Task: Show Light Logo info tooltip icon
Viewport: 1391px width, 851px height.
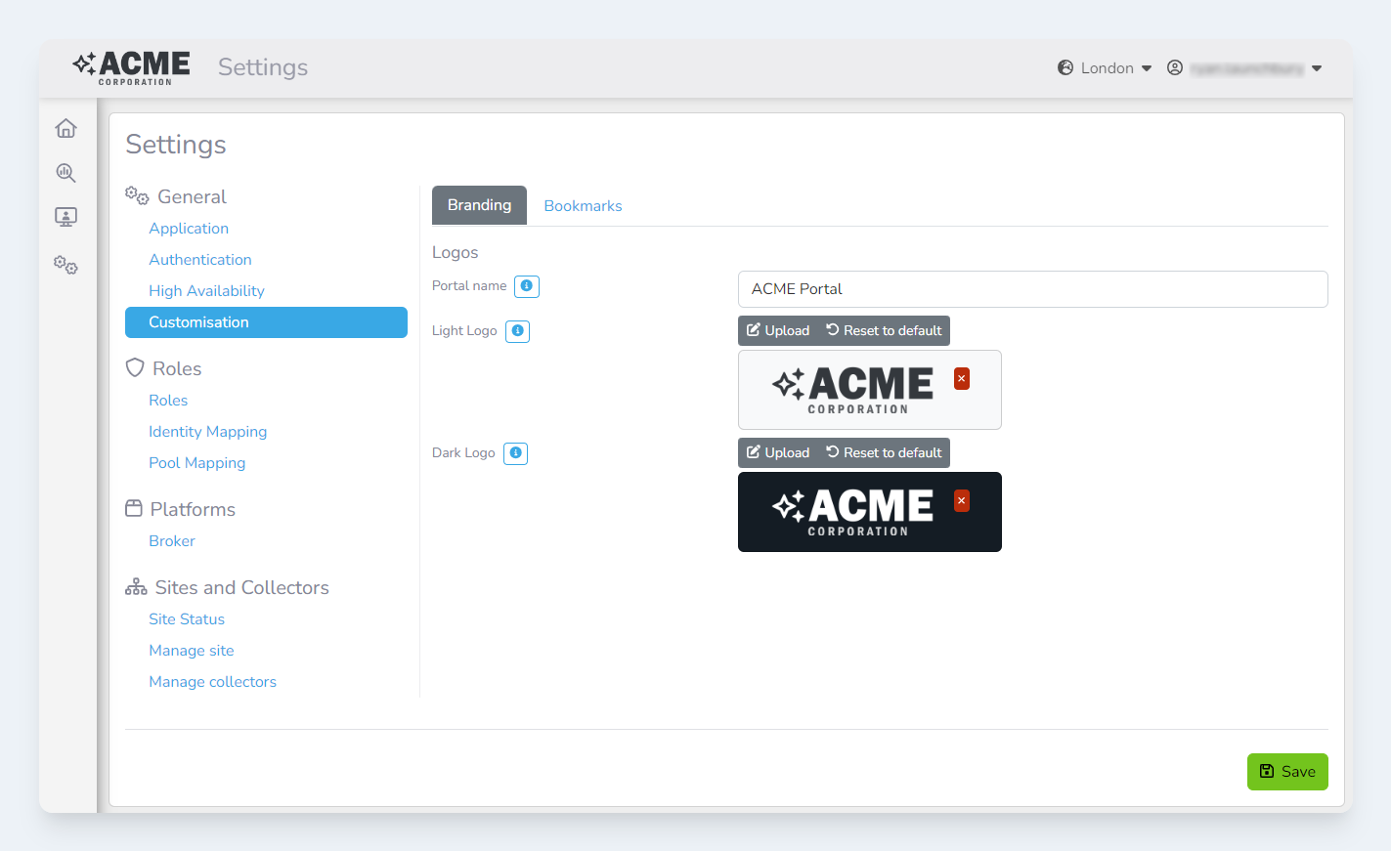Action: (x=517, y=331)
